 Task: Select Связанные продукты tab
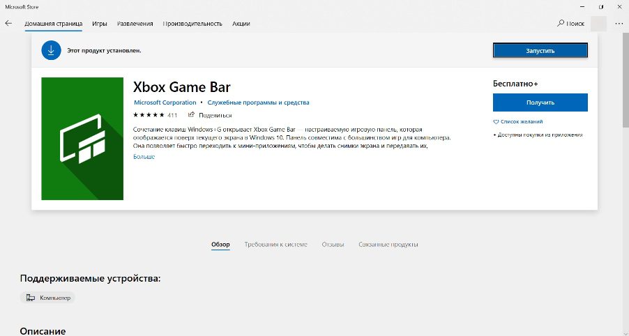point(388,244)
